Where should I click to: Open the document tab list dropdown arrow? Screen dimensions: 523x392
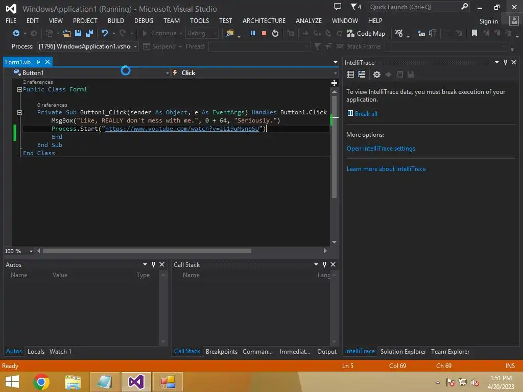[335, 62]
